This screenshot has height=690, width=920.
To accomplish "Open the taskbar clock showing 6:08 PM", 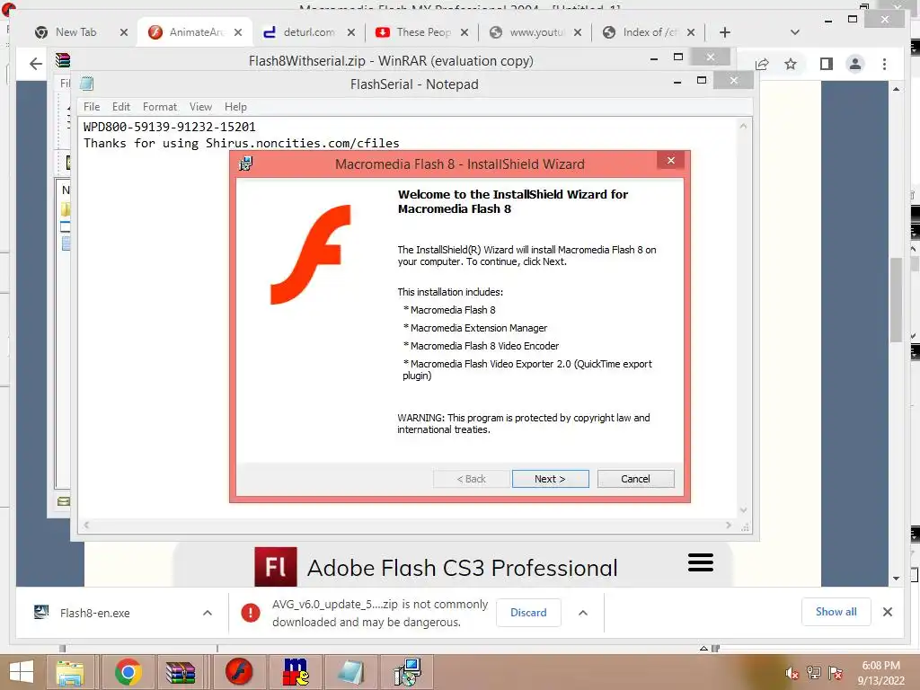I will [x=880, y=673].
